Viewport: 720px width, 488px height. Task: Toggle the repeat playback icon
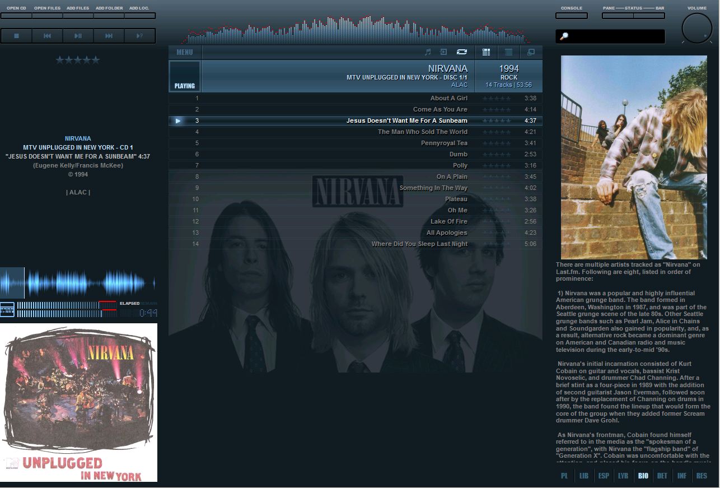point(462,52)
